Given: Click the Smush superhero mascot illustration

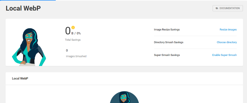Looking at the screenshot, I should [29, 47].
